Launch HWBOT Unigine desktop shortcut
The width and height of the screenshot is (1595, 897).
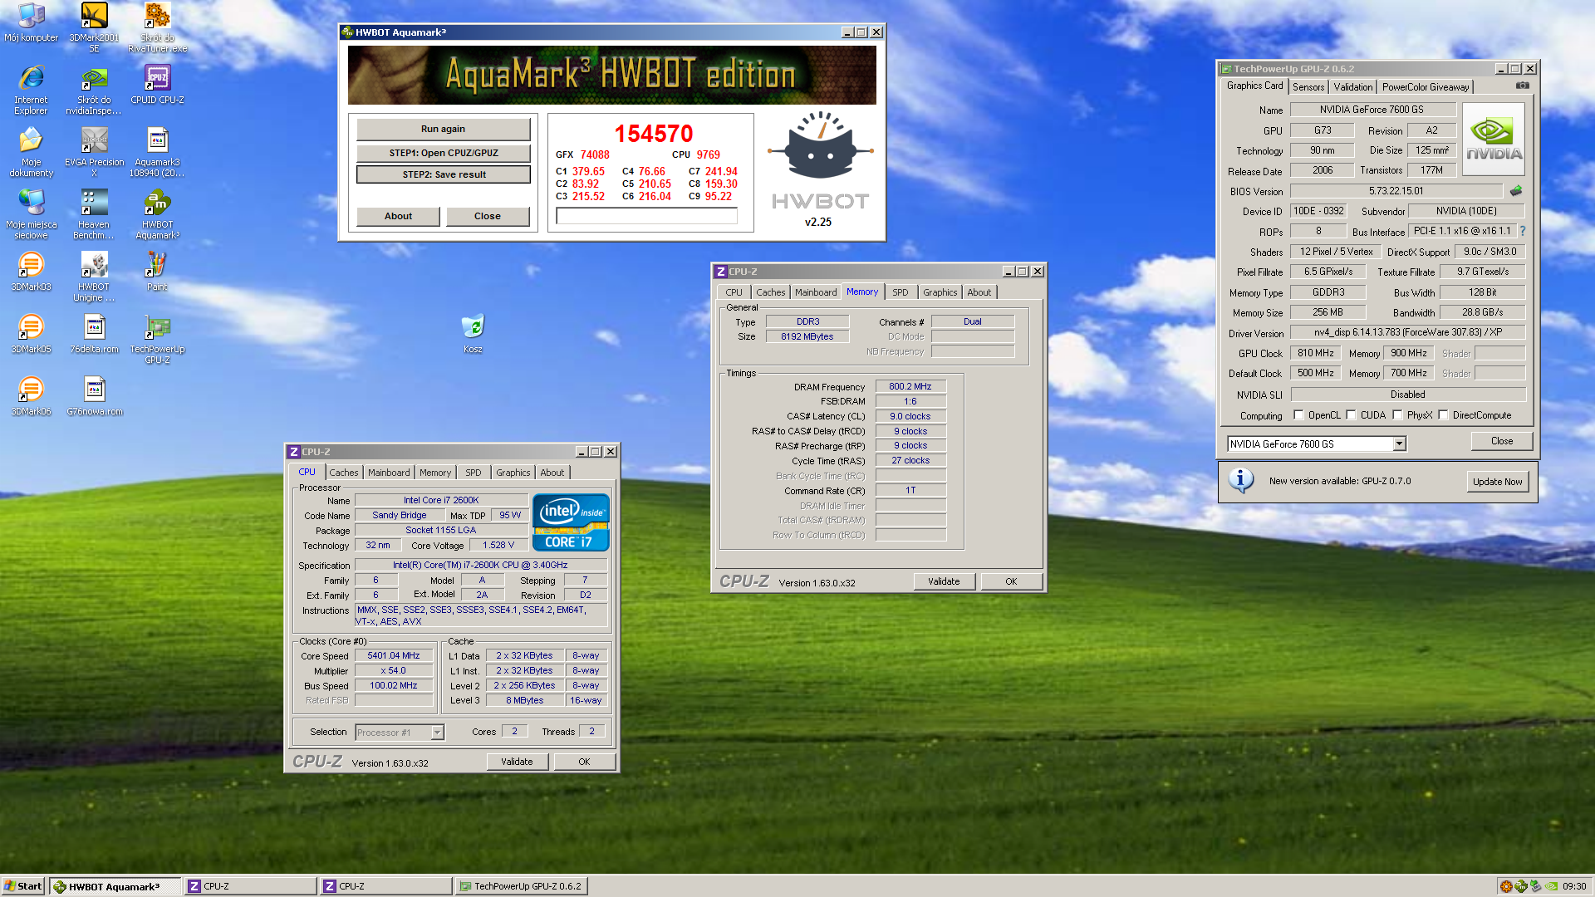tap(94, 277)
